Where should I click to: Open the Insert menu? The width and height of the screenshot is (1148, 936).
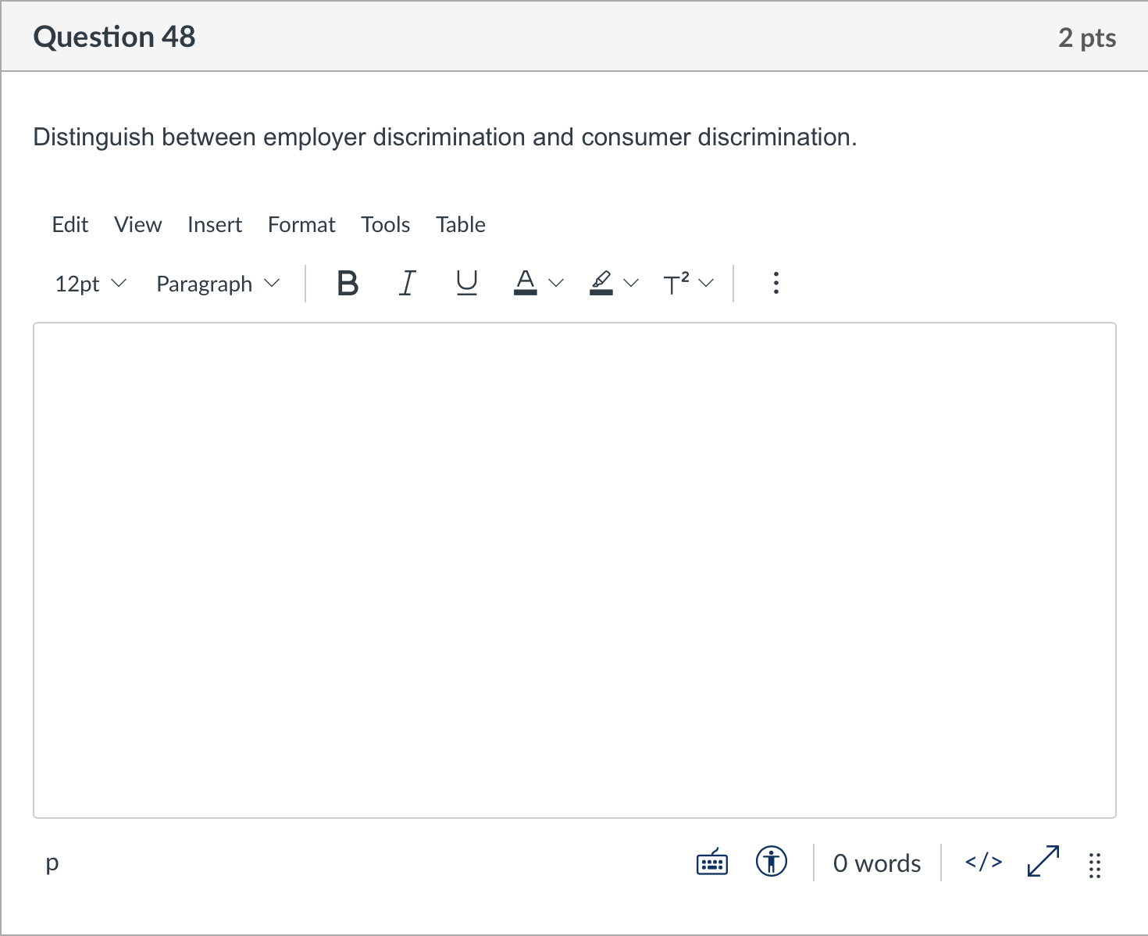coord(215,225)
